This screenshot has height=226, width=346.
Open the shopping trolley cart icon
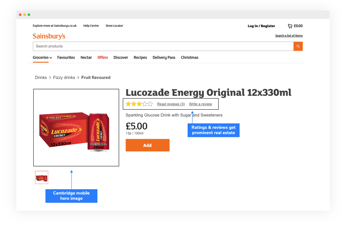[290, 26]
